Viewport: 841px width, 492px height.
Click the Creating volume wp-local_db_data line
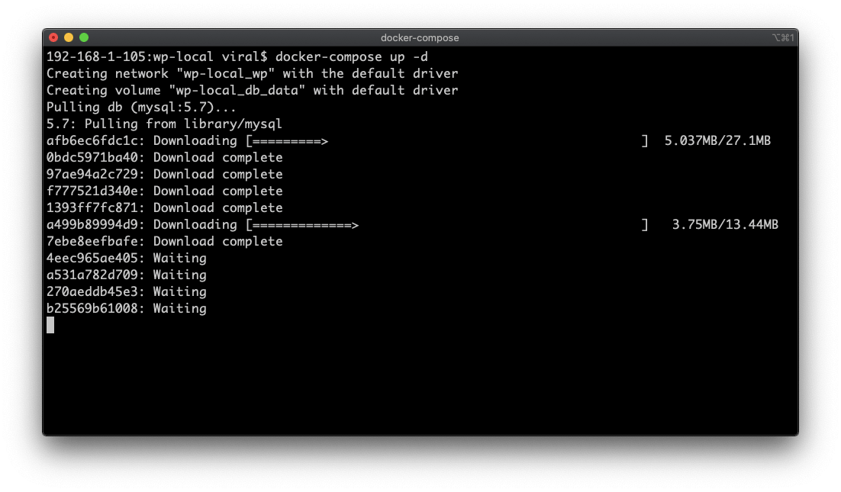(252, 90)
